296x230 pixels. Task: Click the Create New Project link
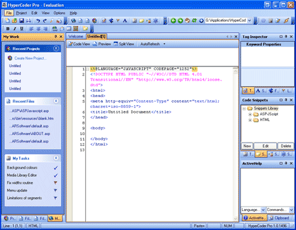[x=30, y=58]
